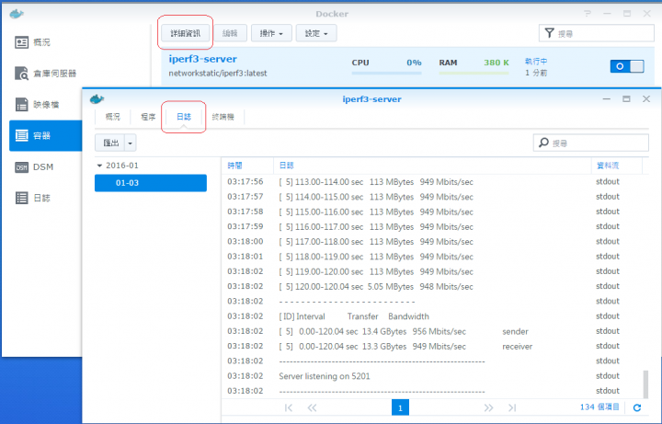This screenshot has height=424, width=662.
Task: Maximize the iperf3-server window
Action: pyautogui.click(x=626, y=98)
